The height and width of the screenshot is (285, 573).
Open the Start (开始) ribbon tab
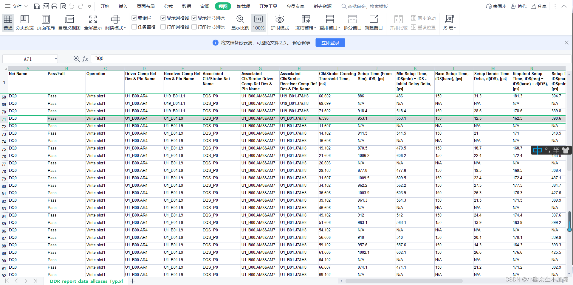(x=105, y=6)
